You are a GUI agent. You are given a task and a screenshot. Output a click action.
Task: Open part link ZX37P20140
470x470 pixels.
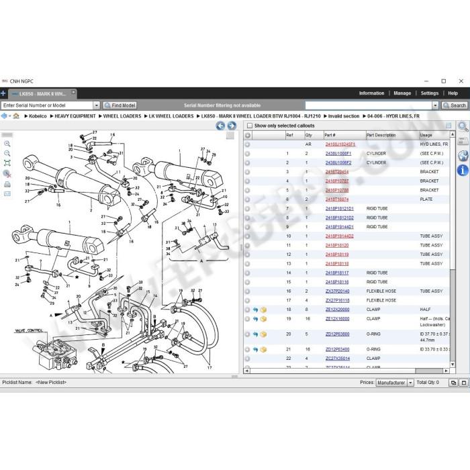click(337, 291)
